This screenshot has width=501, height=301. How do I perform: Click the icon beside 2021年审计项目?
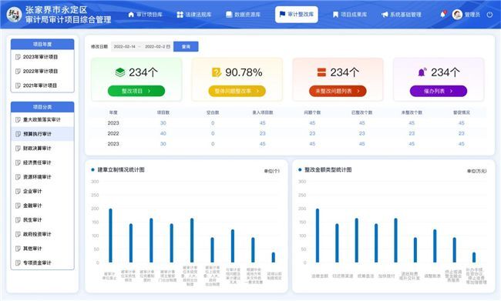click(18, 85)
